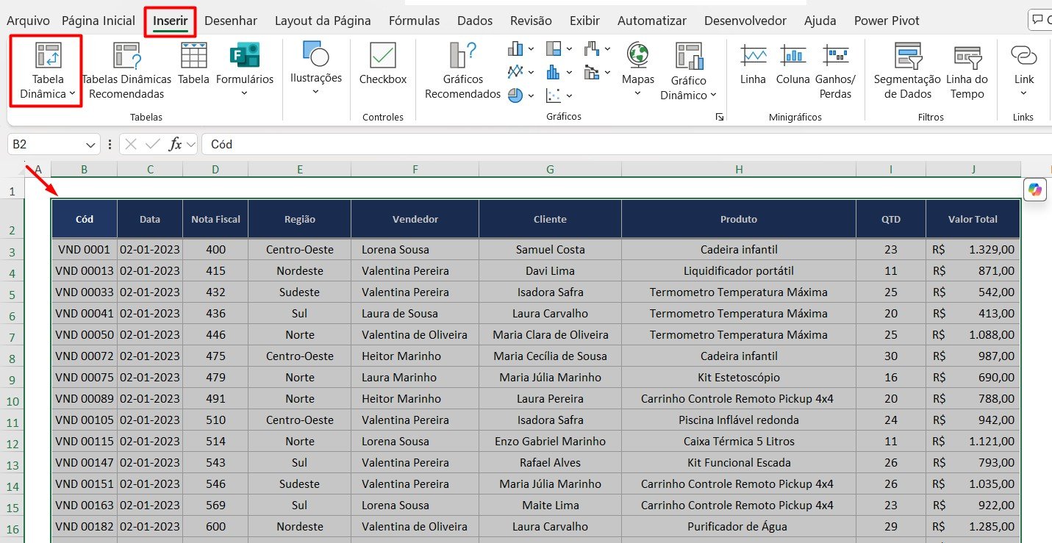Click the formula bar cancel X
This screenshot has height=543, width=1052.
click(131, 144)
